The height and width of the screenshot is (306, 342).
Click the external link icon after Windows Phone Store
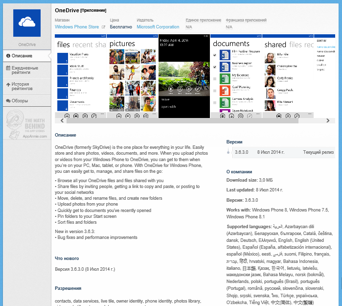tap(103, 27)
